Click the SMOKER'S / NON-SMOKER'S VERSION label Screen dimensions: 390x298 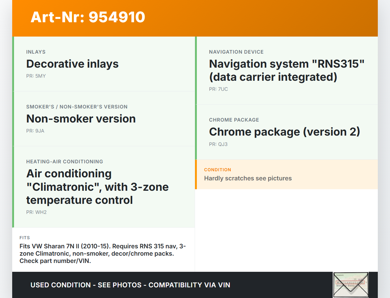[77, 107]
